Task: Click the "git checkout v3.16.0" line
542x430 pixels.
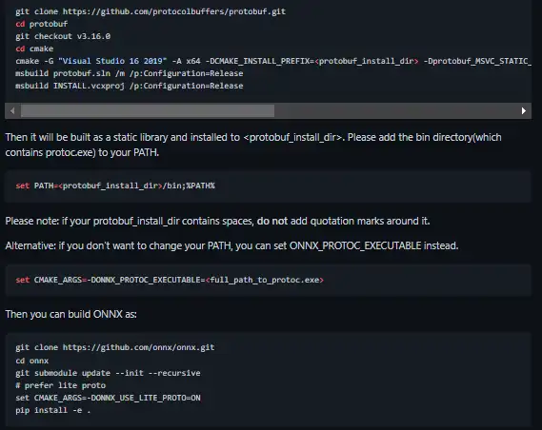Action: 63,36
